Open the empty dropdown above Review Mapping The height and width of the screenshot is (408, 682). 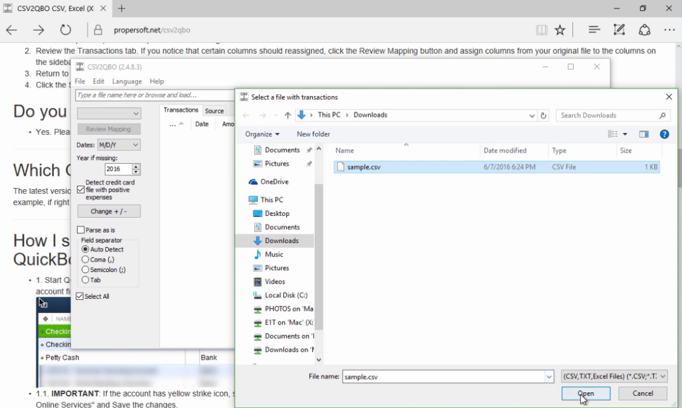[x=109, y=114]
